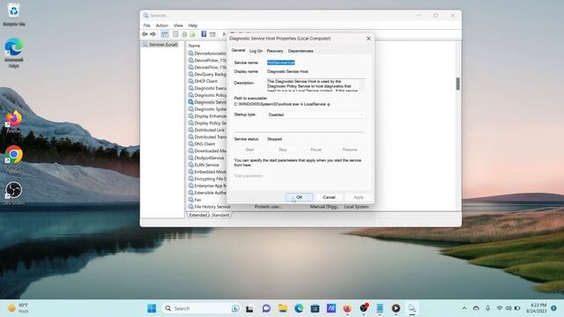This screenshot has height=317, width=564.
Task: Click the forward arrow in Services toolbar
Action: [x=152, y=34]
